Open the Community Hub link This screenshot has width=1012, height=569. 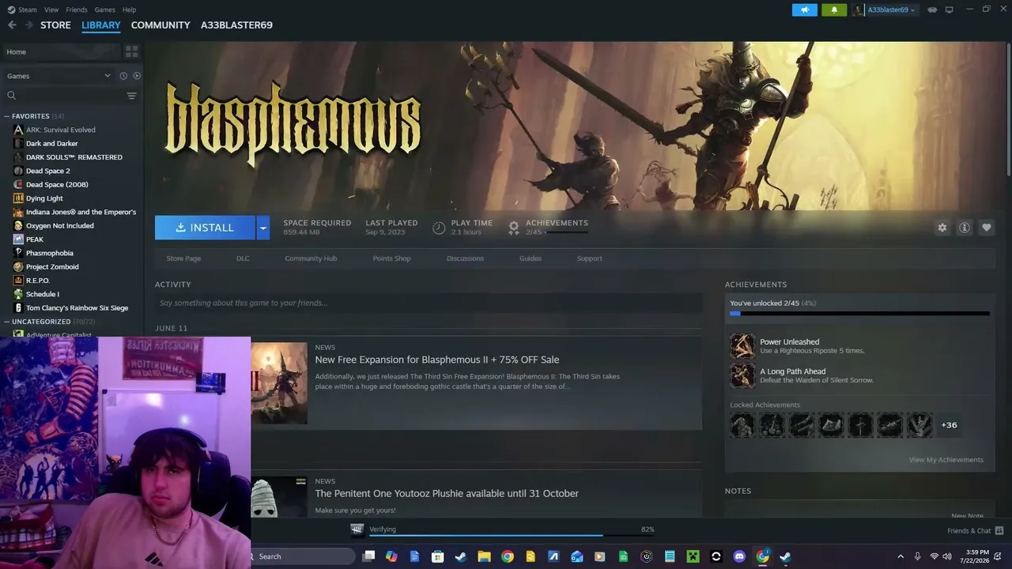coord(311,258)
